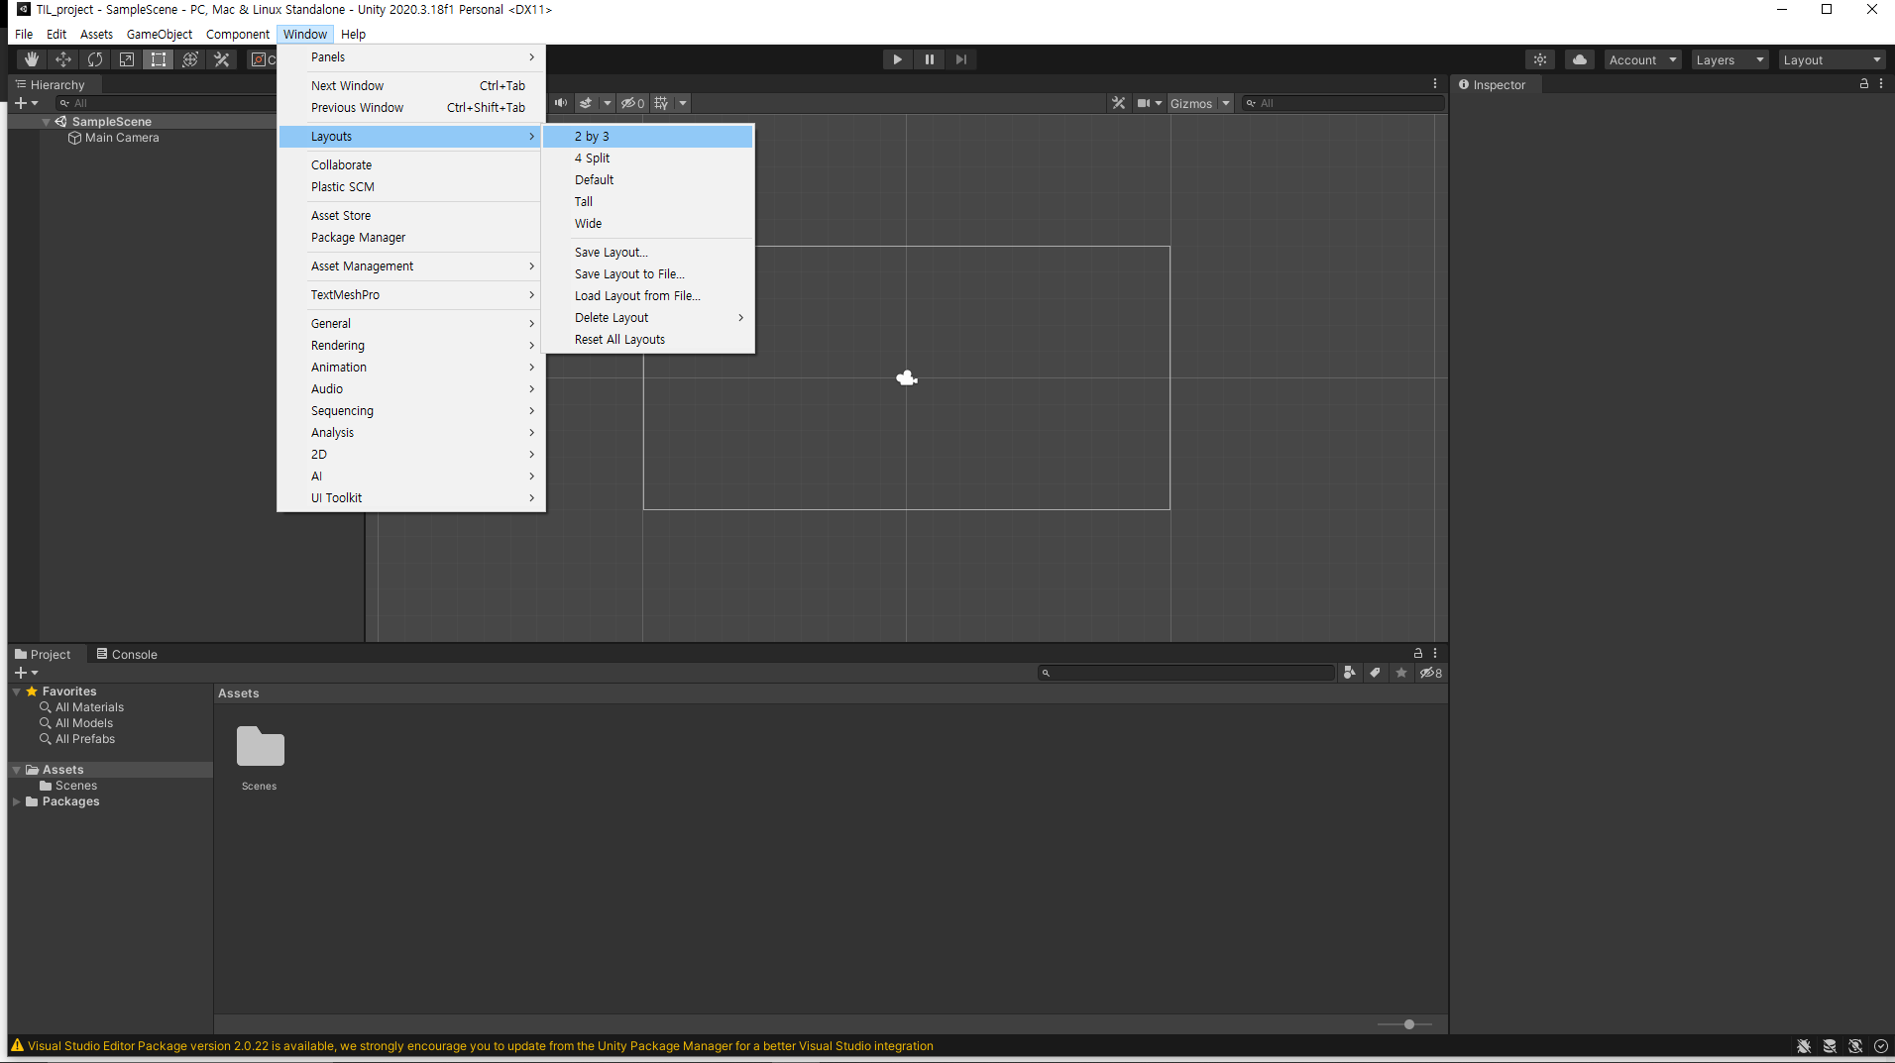Click the Scene view search field
Viewport: 1895px width, 1063px height.
(x=1343, y=103)
